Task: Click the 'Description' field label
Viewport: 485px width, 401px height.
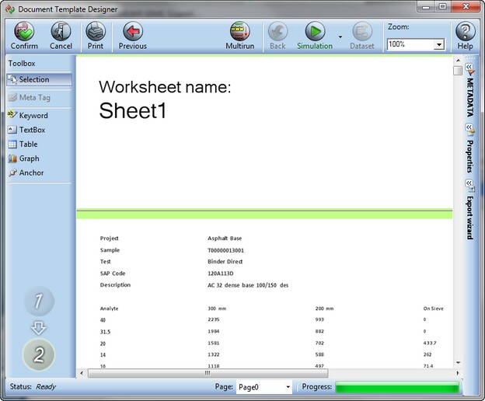Action: coord(115,285)
